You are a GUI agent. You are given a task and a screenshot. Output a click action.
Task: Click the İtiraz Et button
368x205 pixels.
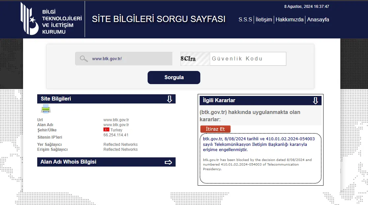(215, 129)
